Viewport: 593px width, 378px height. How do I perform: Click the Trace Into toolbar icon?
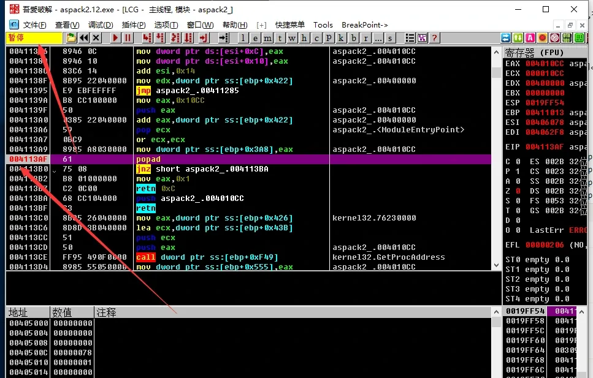coord(175,38)
